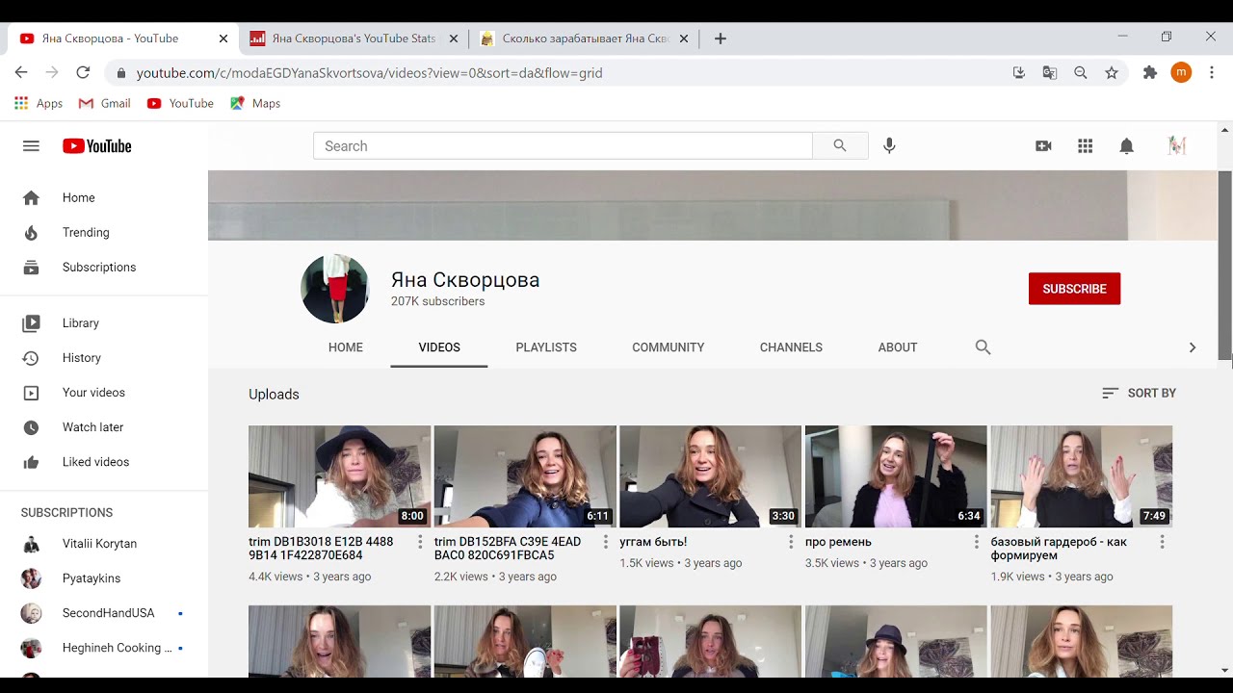The image size is (1233, 693).
Task: Open the Create video camera icon
Action: pos(1043,146)
